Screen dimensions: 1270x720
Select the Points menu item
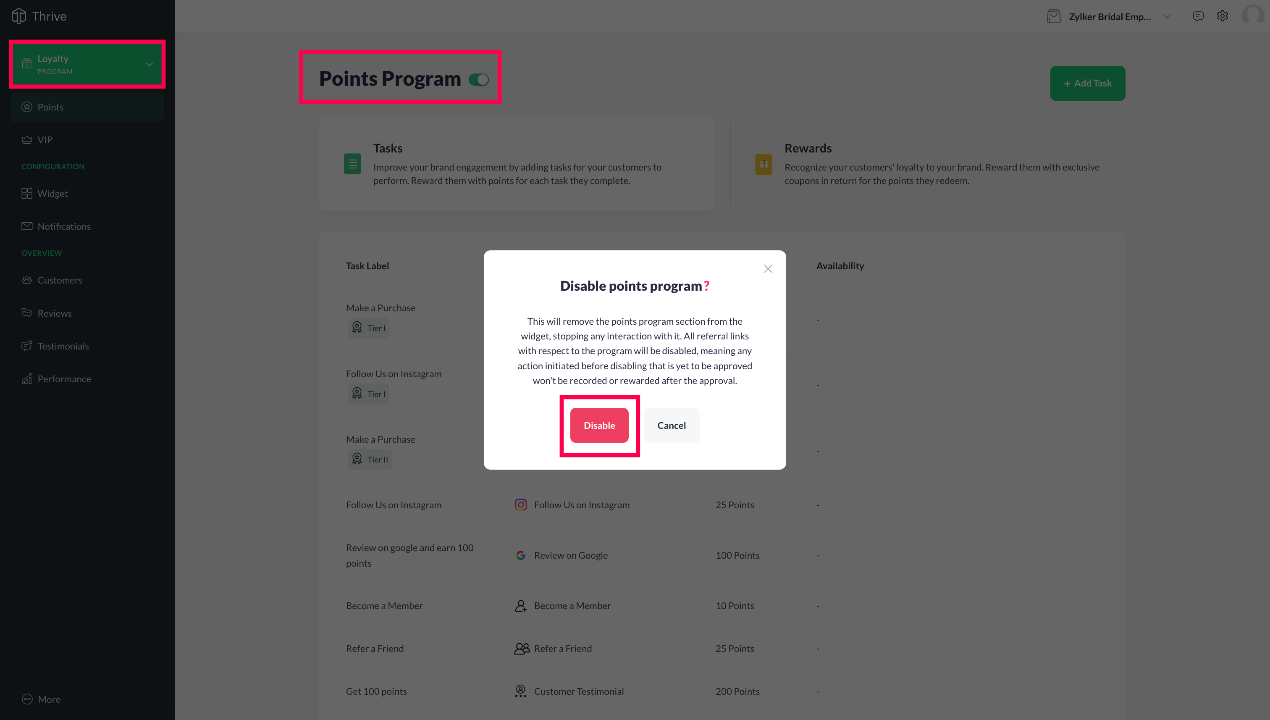click(x=50, y=106)
